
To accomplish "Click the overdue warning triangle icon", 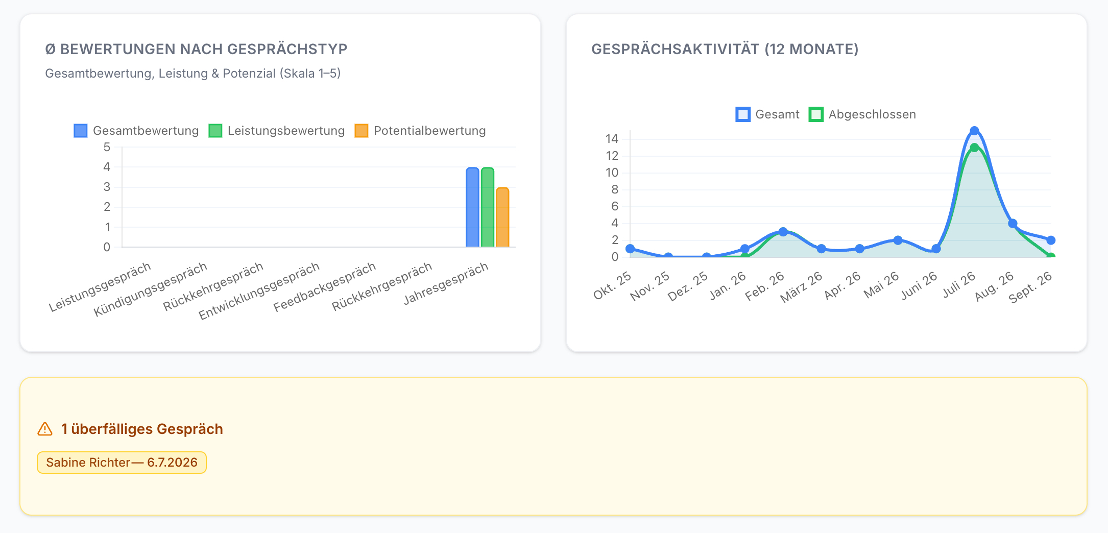I will click(45, 429).
